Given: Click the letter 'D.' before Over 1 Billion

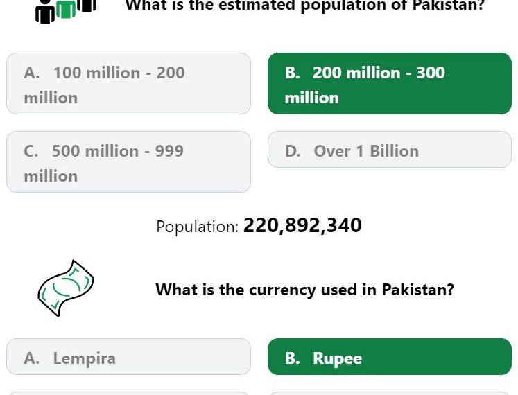Looking at the screenshot, I should point(293,151).
